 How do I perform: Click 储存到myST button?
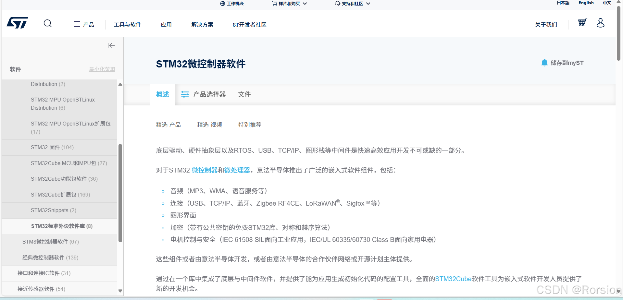tap(562, 63)
